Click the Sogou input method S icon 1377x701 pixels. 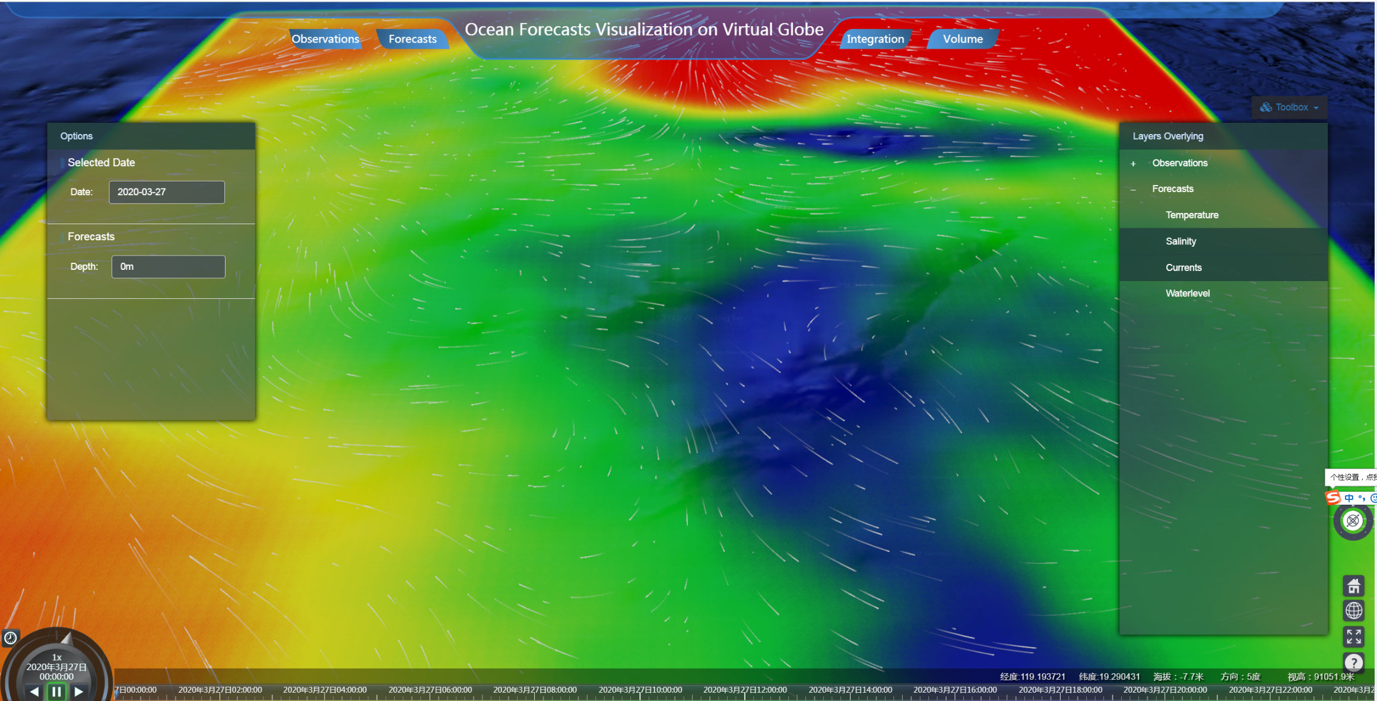[x=1334, y=497]
